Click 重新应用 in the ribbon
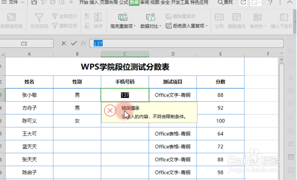 (x=64, y=26)
